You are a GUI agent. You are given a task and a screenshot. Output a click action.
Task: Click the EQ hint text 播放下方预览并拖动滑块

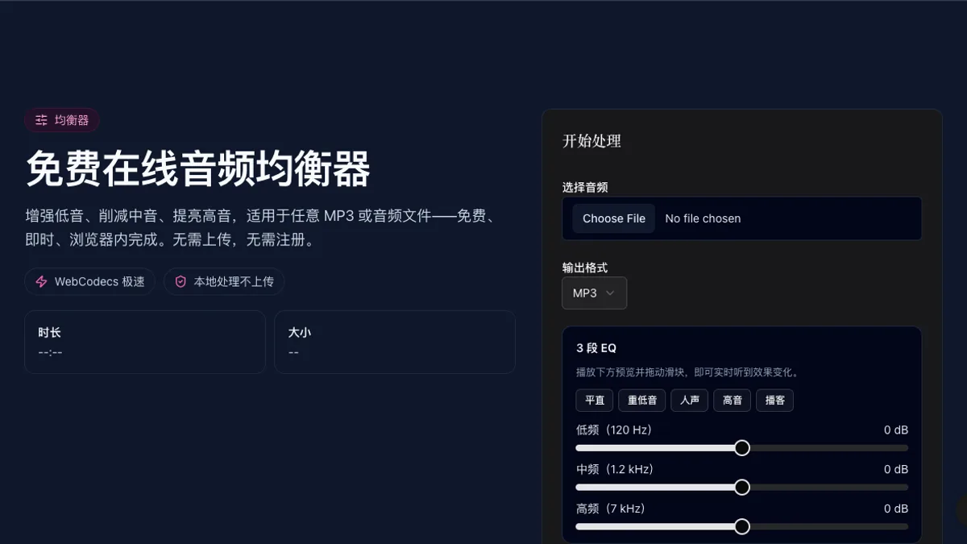[687, 372]
